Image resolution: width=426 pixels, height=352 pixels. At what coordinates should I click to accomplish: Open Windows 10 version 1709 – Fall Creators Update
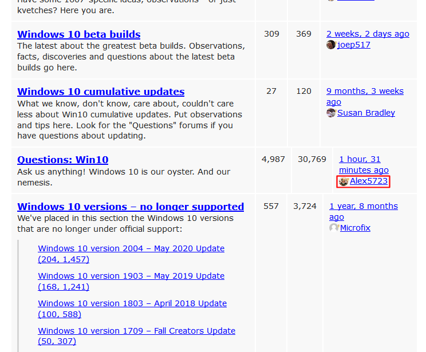(137, 336)
